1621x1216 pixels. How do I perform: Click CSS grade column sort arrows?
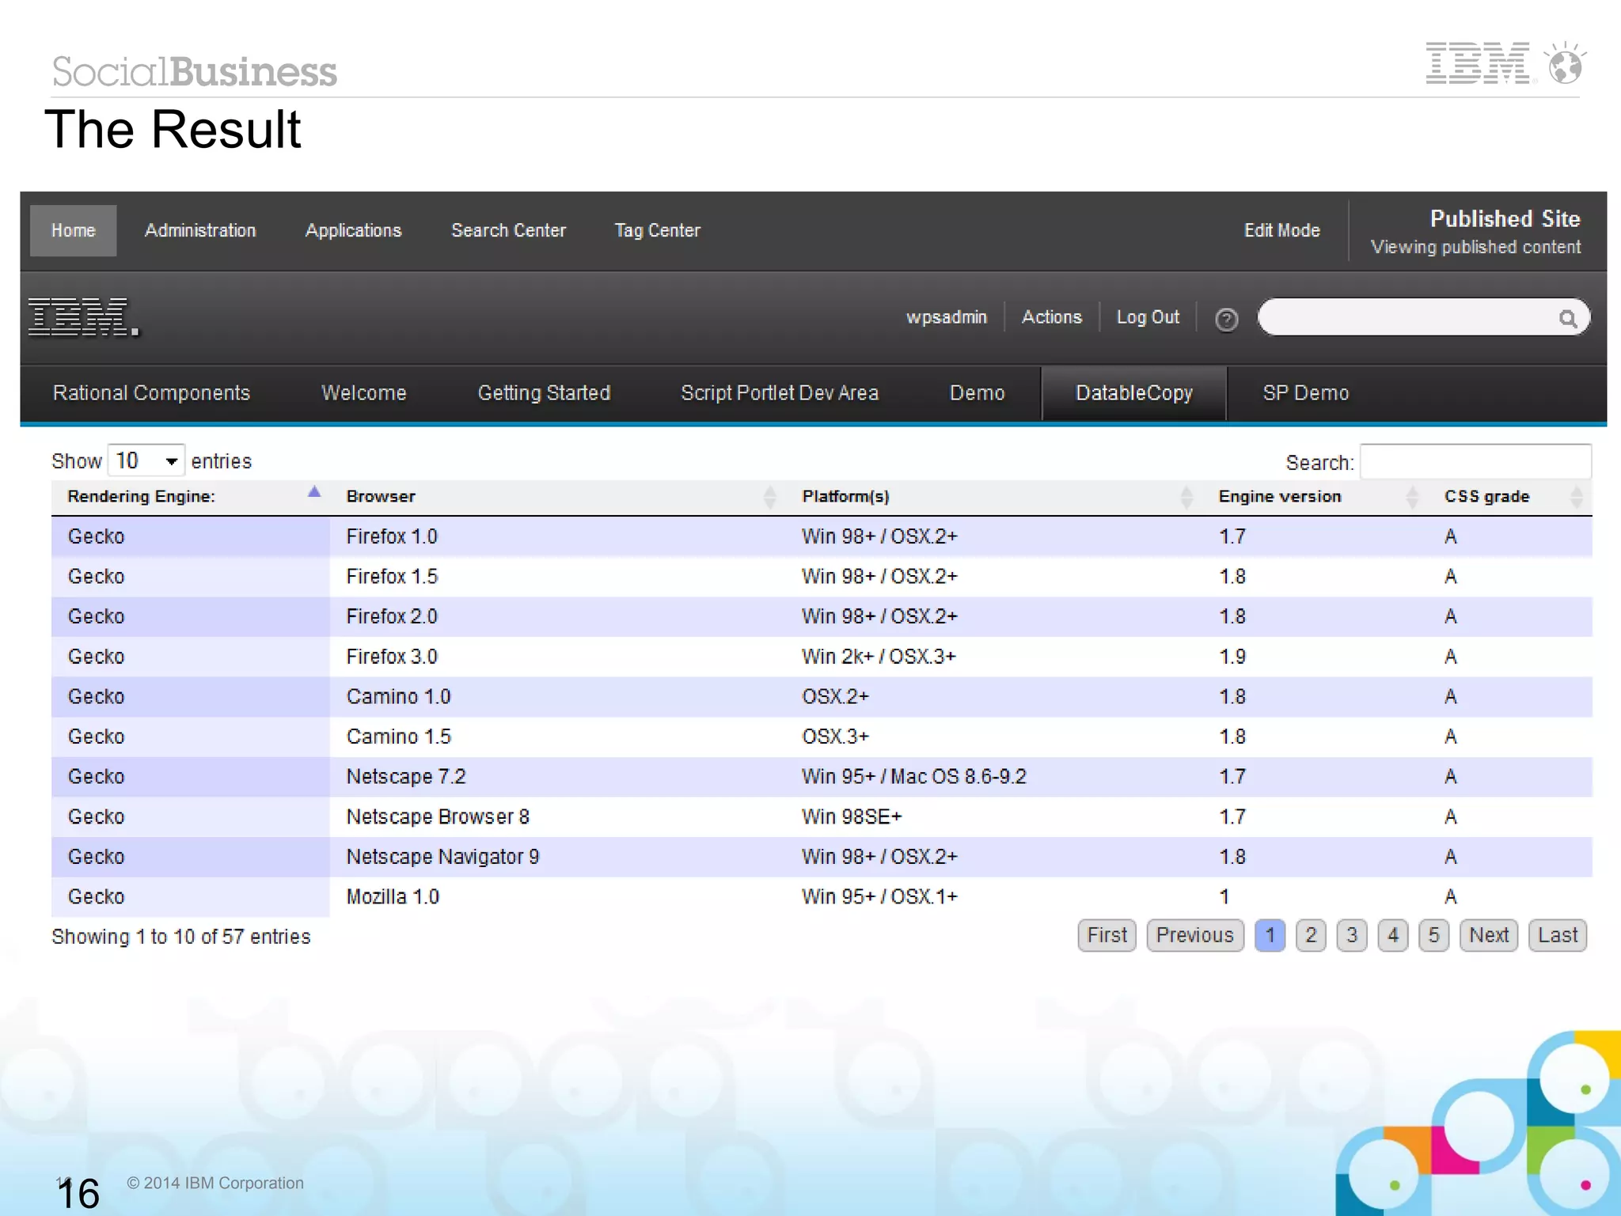[x=1576, y=497]
